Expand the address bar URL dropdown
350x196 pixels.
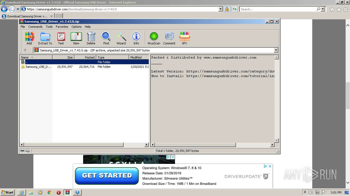[221, 9]
